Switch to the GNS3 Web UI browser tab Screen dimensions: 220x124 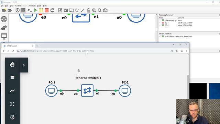(18, 46)
